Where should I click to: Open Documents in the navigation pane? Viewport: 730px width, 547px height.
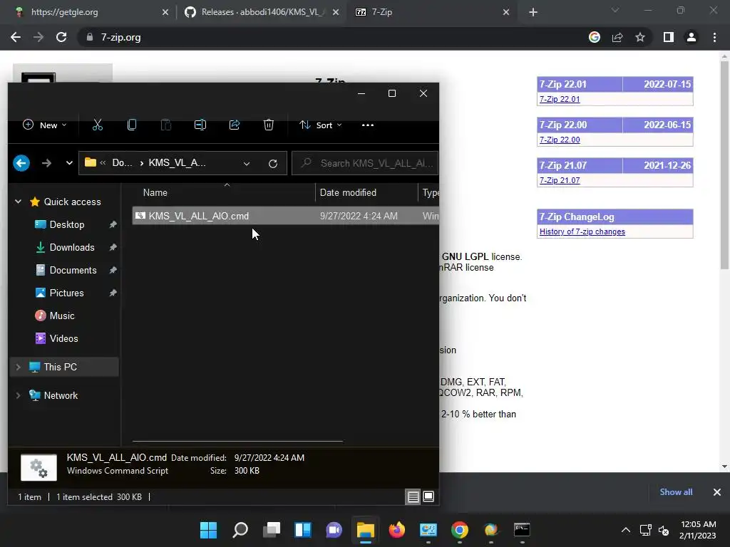[x=73, y=270]
